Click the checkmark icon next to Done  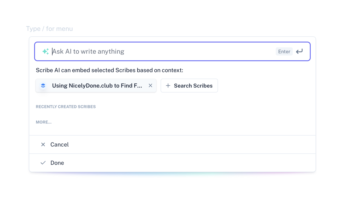point(43,163)
